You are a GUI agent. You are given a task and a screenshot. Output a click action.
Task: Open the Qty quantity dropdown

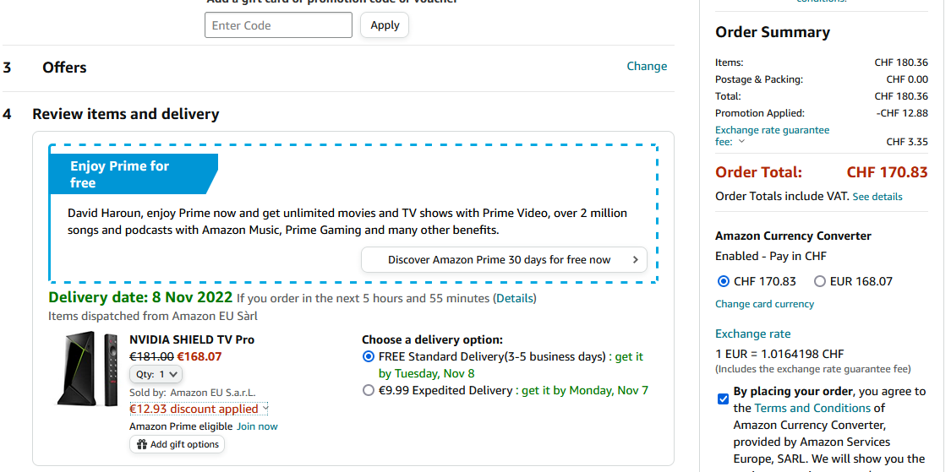pyautogui.click(x=156, y=374)
